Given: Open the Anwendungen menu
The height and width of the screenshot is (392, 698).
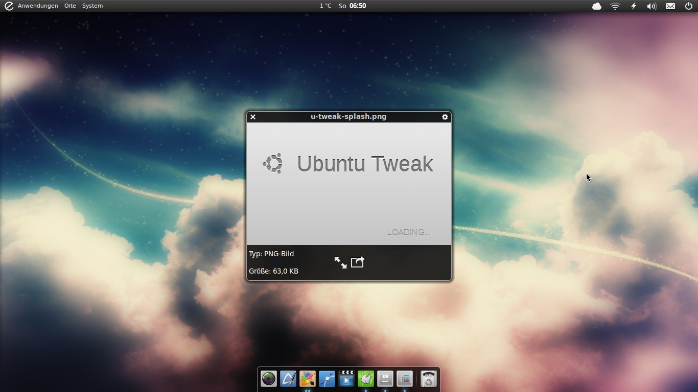Looking at the screenshot, I should coord(38,6).
